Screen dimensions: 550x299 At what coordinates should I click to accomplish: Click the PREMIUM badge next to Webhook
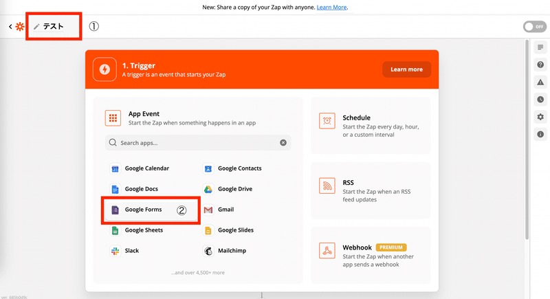(391, 247)
